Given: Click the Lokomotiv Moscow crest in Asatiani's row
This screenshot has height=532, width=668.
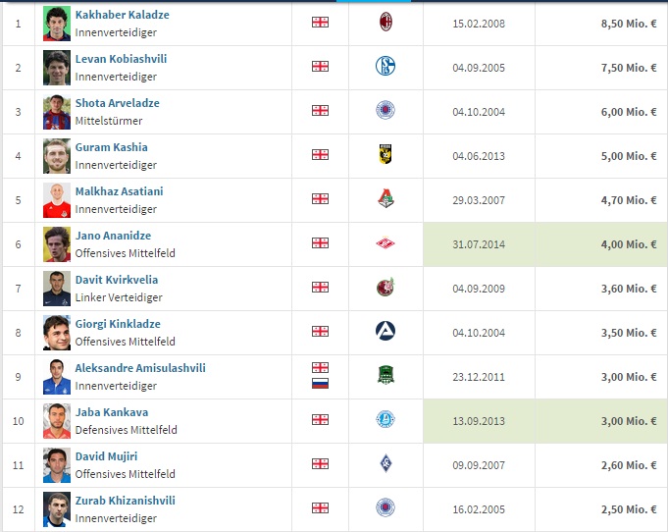Looking at the screenshot, I should [385, 198].
